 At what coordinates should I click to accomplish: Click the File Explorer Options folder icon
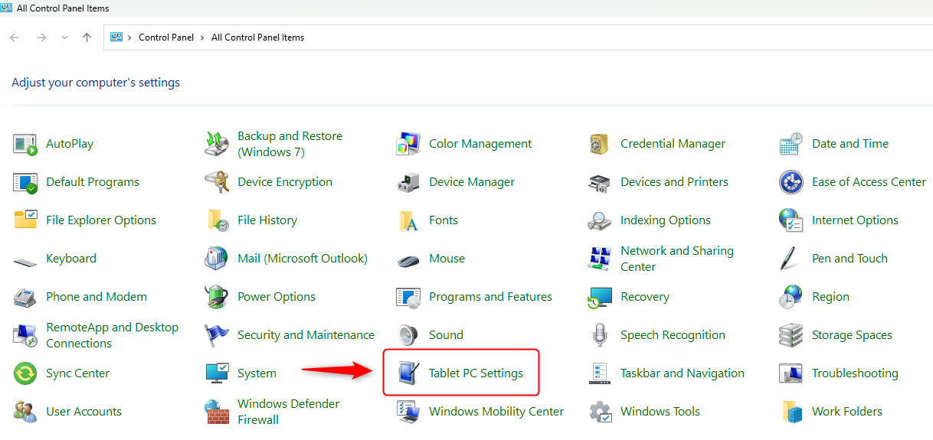25,220
